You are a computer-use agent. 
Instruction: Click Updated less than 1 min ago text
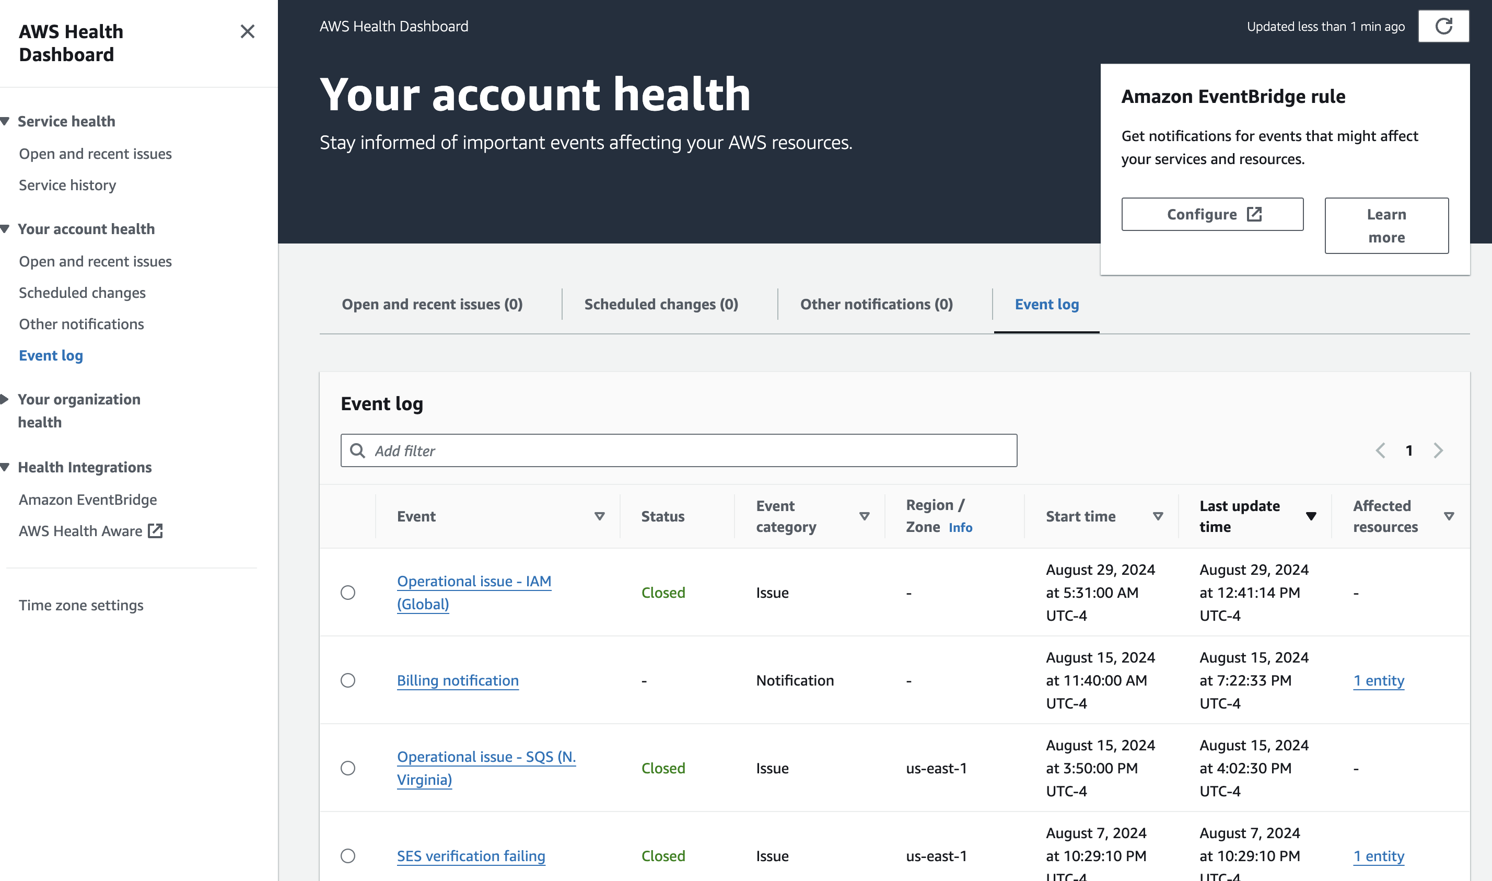(1326, 26)
